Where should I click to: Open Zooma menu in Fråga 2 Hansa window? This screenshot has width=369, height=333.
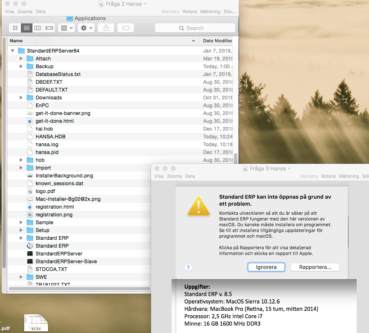click(x=25, y=11)
